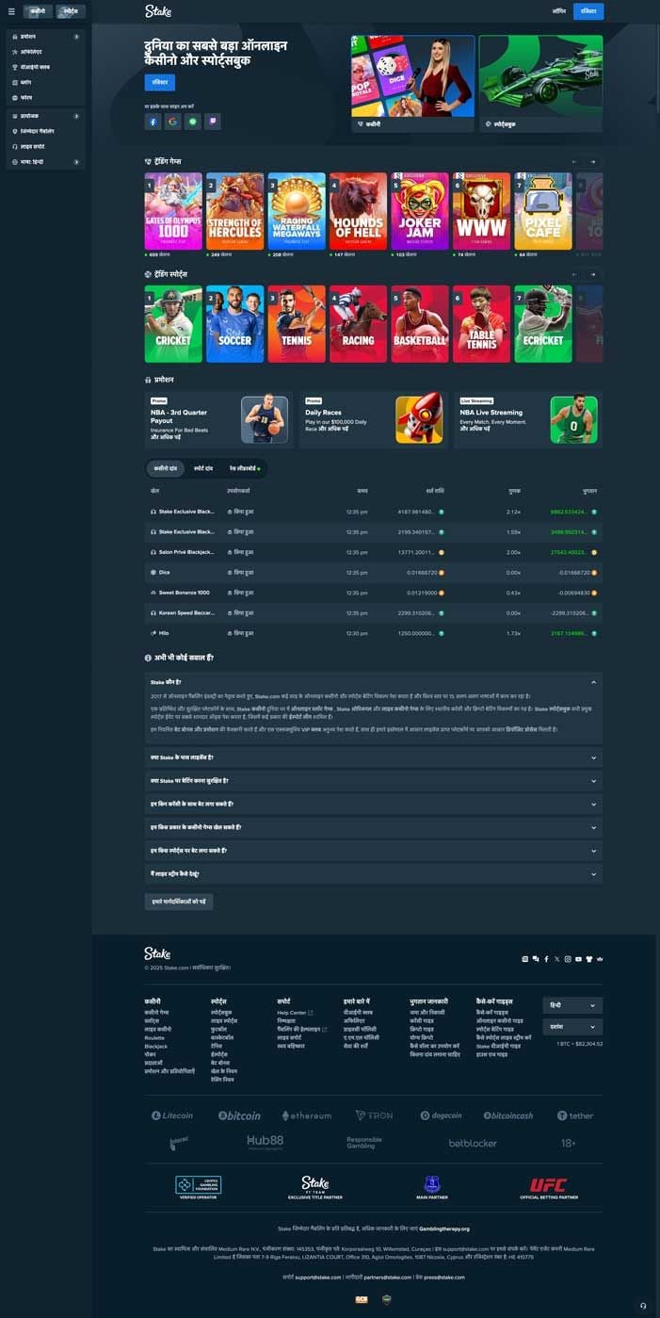Click the live support headset icon at bottom right
This screenshot has height=1318, width=660.
643,1305
